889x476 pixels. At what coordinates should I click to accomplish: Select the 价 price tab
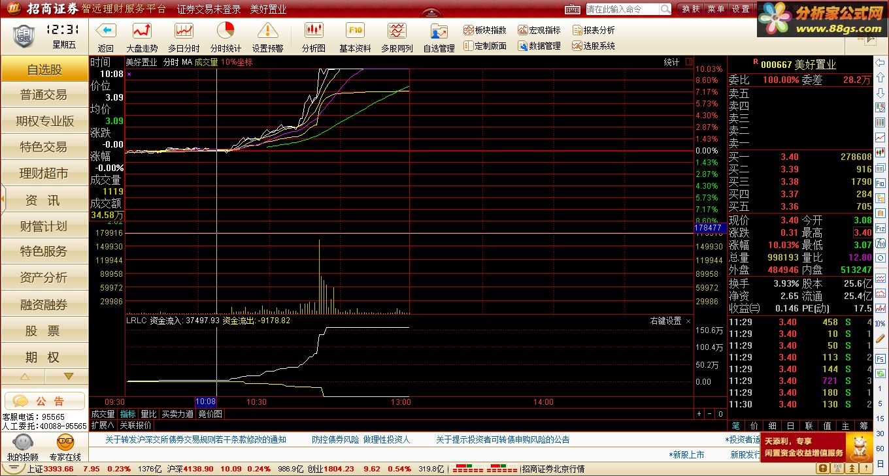coord(754,425)
